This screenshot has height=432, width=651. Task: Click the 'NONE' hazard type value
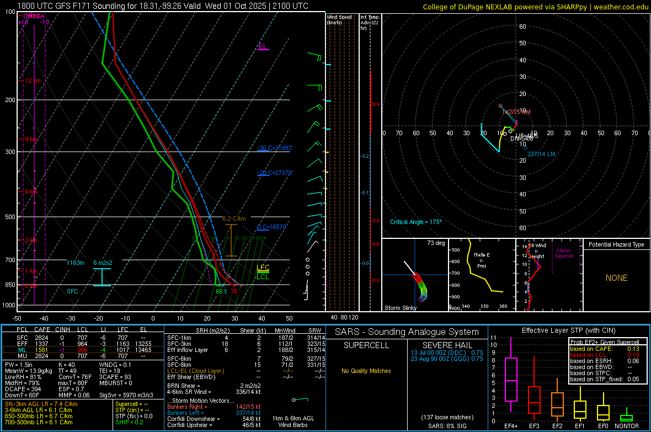click(616, 278)
